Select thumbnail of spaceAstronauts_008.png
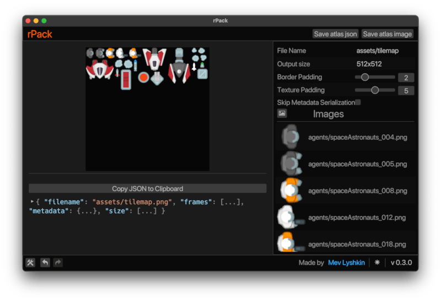 click(291, 190)
